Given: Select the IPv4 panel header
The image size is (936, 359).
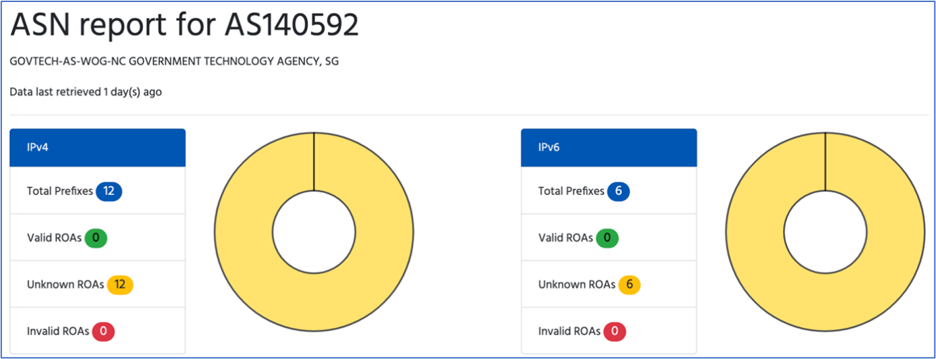Looking at the screenshot, I should [x=98, y=148].
